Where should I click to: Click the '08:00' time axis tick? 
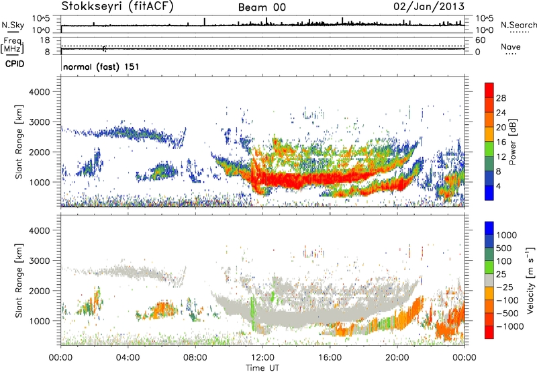click(x=195, y=358)
